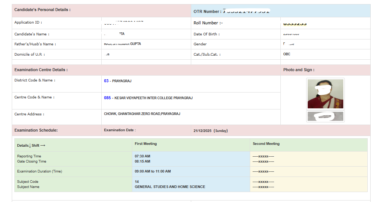This screenshot has width=371, height=202.
Task: Click the CHOWK, GHANTAGHAR ZERO ROAD centre address
Action: pyautogui.click(x=142, y=114)
